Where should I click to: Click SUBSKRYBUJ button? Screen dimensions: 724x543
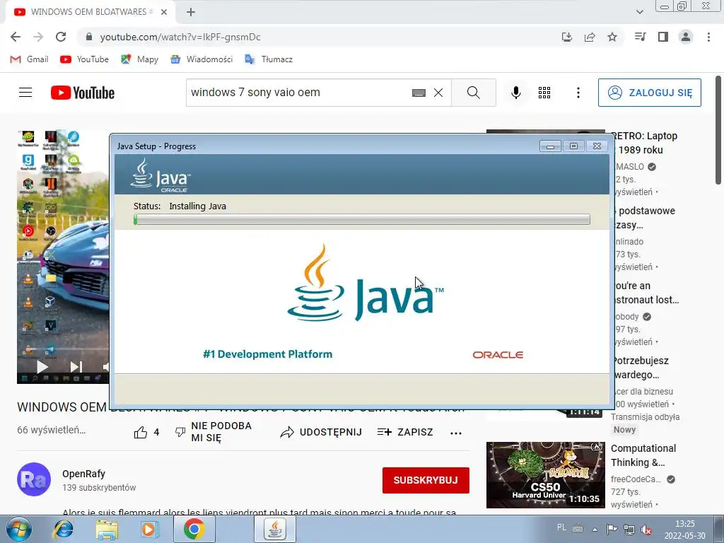click(x=426, y=480)
